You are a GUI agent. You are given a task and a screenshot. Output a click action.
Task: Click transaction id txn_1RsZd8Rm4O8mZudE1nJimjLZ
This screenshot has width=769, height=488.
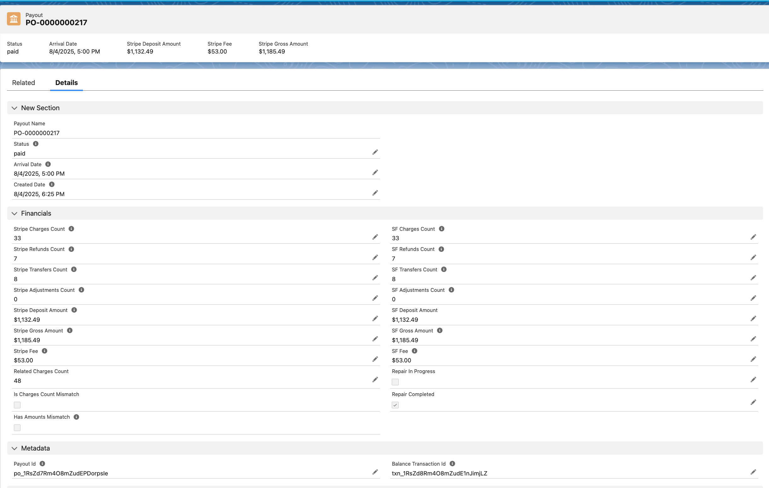coord(439,473)
